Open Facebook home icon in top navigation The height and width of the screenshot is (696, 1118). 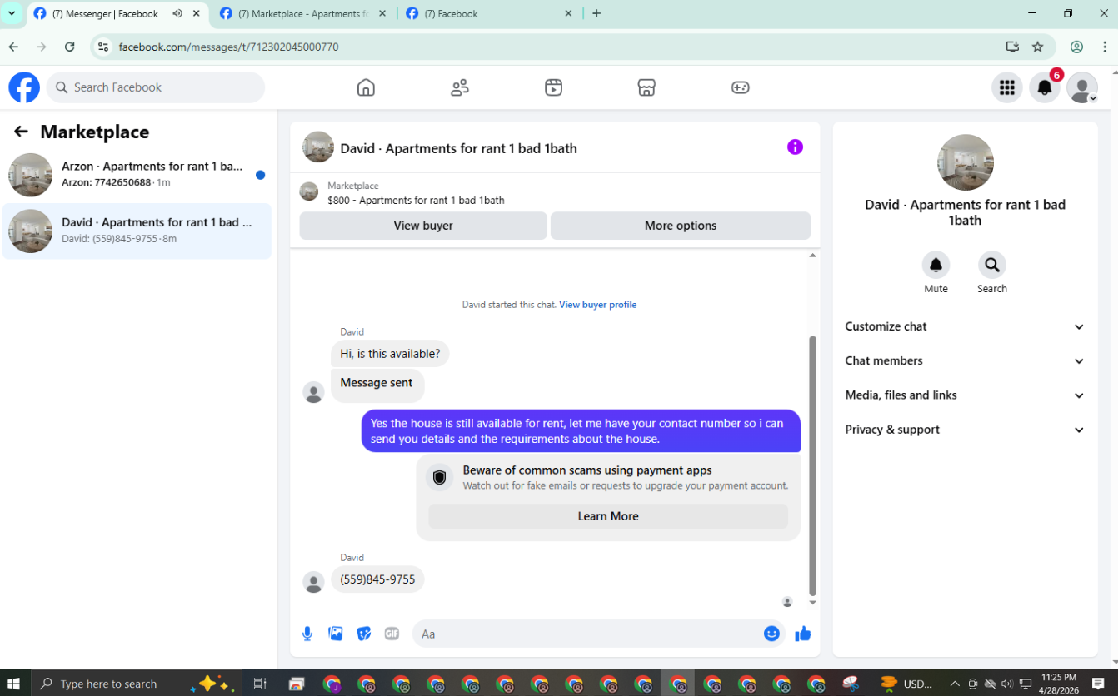(366, 87)
